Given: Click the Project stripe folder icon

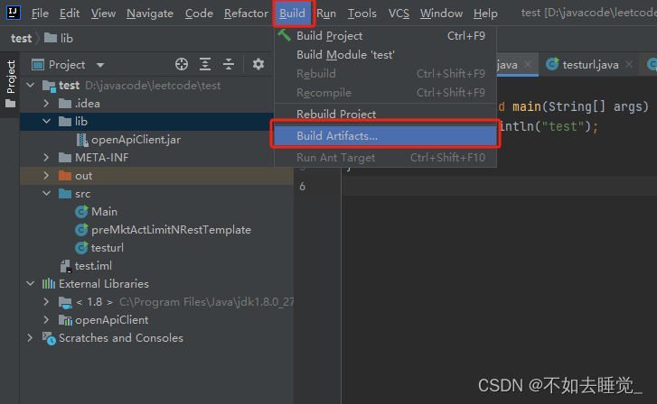Looking at the screenshot, I should (11, 104).
